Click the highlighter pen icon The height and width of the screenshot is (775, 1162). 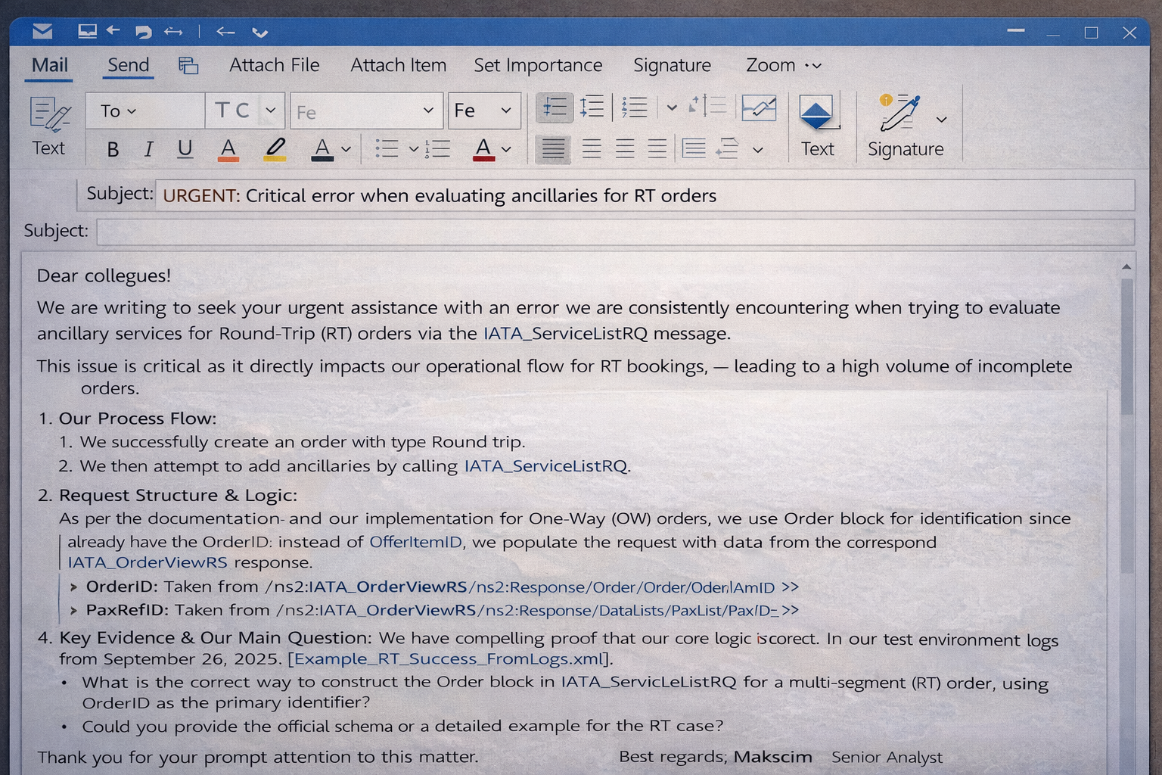[275, 149]
